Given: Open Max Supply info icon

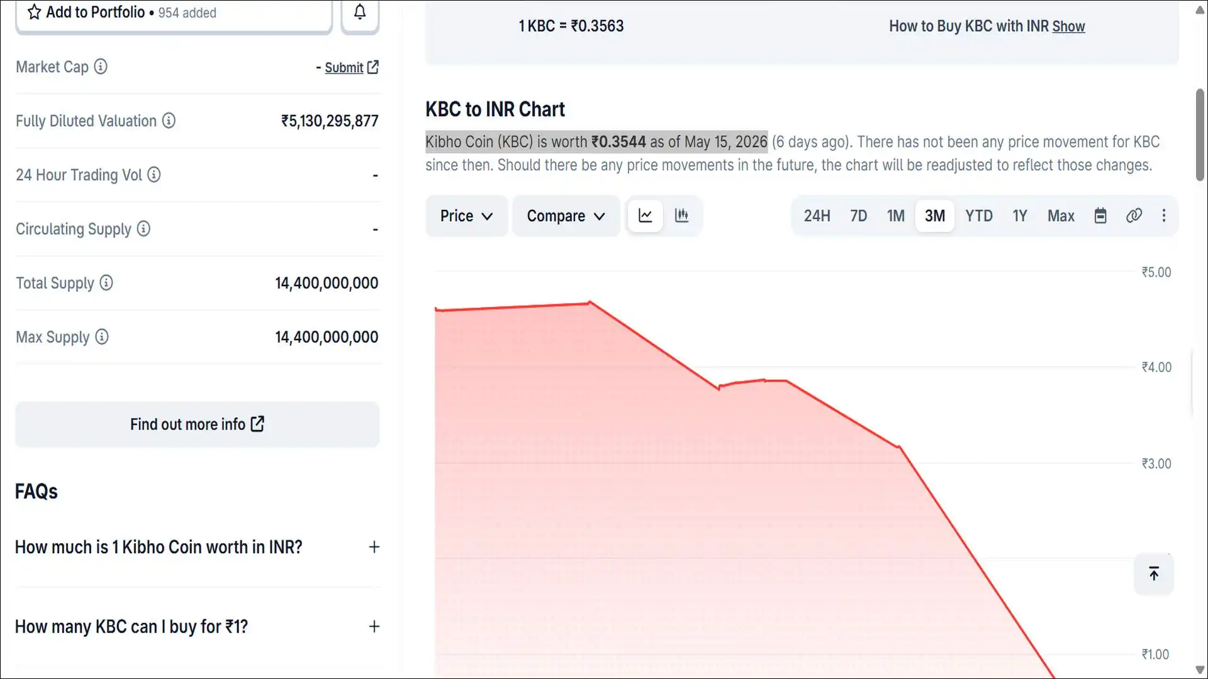Looking at the screenshot, I should click(102, 337).
